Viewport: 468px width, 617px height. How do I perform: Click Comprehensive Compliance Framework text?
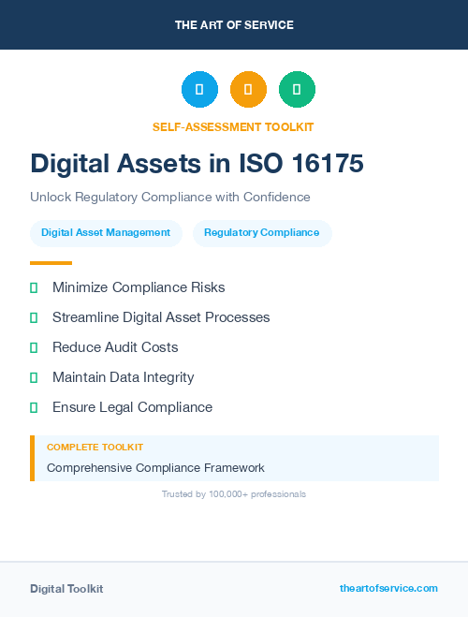(155, 468)
